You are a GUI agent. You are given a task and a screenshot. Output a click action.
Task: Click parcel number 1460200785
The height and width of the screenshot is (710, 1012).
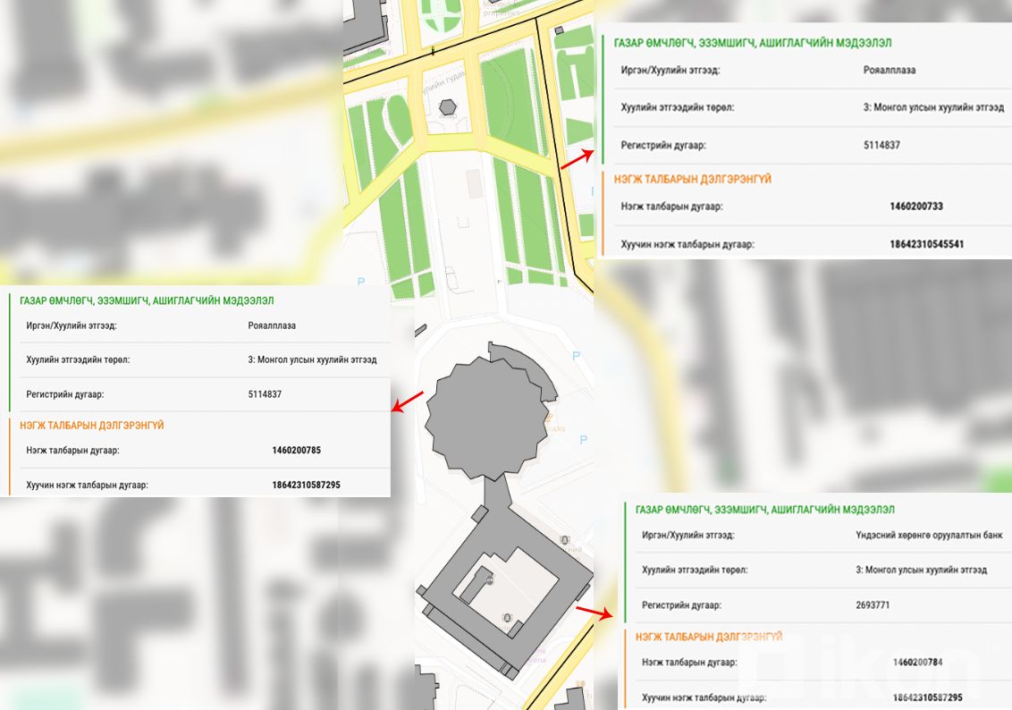[x=296, y=451]
